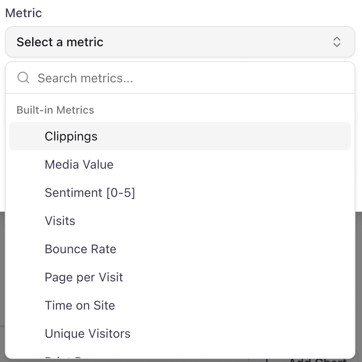This screenshot has width=362, height=362.
Task: Select the Sentiment [0-5] metric
Action: (90, 192)
